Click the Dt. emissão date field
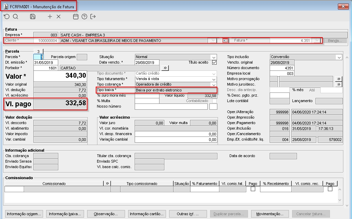Viewport: 352px width, 219px height. point(46,63)
